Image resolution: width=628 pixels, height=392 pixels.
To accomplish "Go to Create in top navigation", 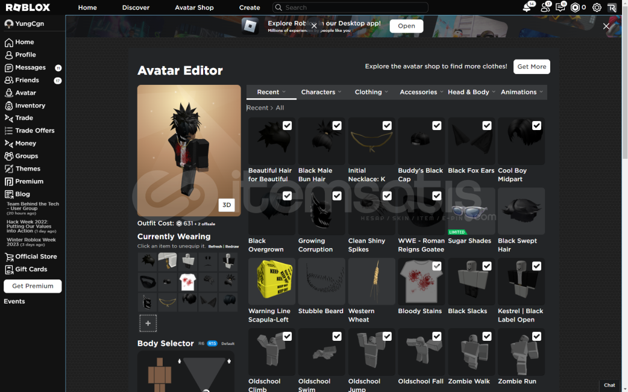I will click(250, 8).
